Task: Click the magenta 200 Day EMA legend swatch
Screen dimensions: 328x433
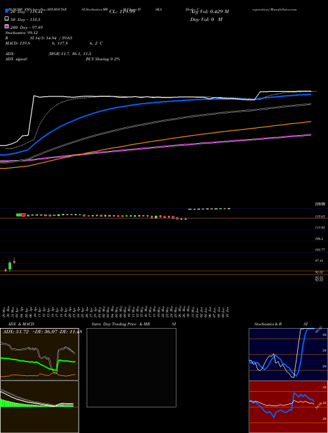Action: (7, 26)
